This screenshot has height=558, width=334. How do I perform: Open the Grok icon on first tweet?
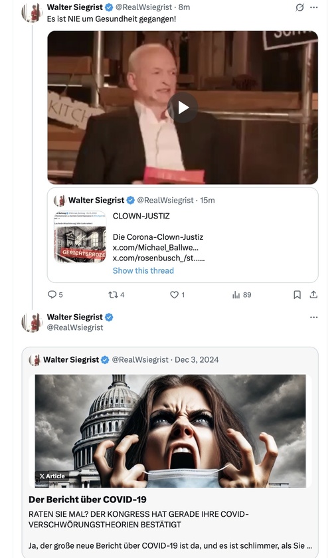click(300, 7)
